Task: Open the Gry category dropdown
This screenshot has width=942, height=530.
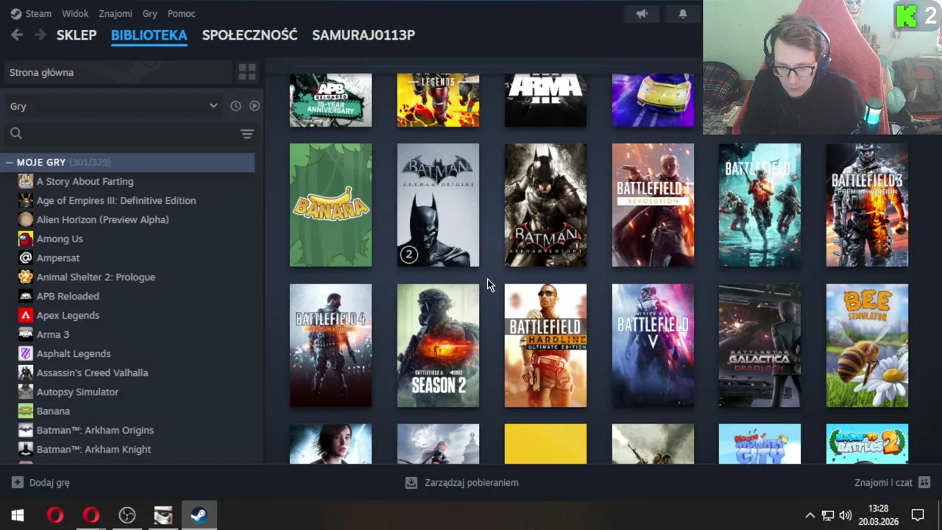Action: pos(114,106)
